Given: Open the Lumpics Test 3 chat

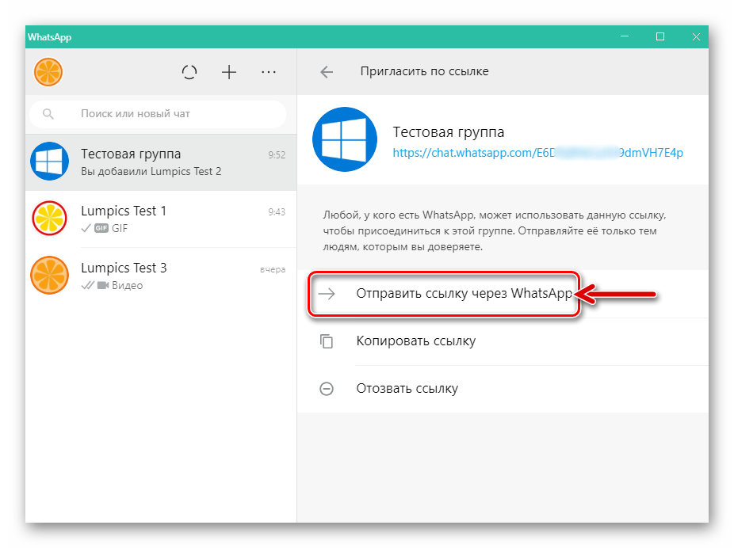Looking at the screenshot, I should coord(161,276).
